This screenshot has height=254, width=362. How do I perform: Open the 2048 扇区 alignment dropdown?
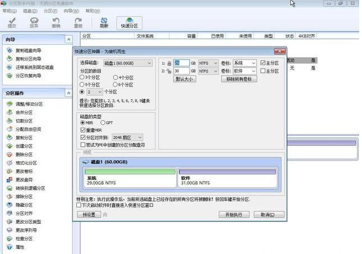pyautogui.click(x=127, y=137)
